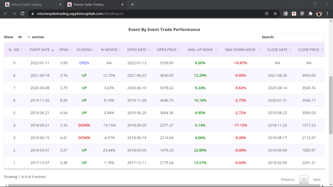This screenshot has height=187, width=333.
Task: Close the active Volume Spike Trading tab
Action: [123, 5]
